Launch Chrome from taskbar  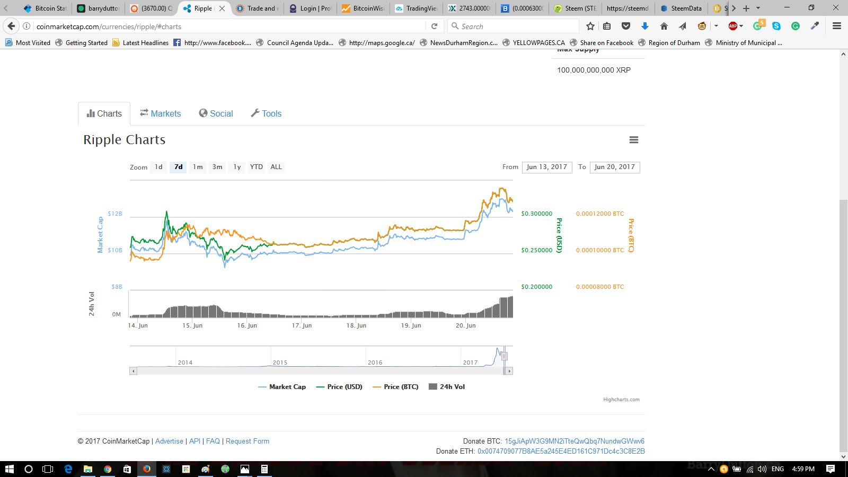[x=108, y=469]
